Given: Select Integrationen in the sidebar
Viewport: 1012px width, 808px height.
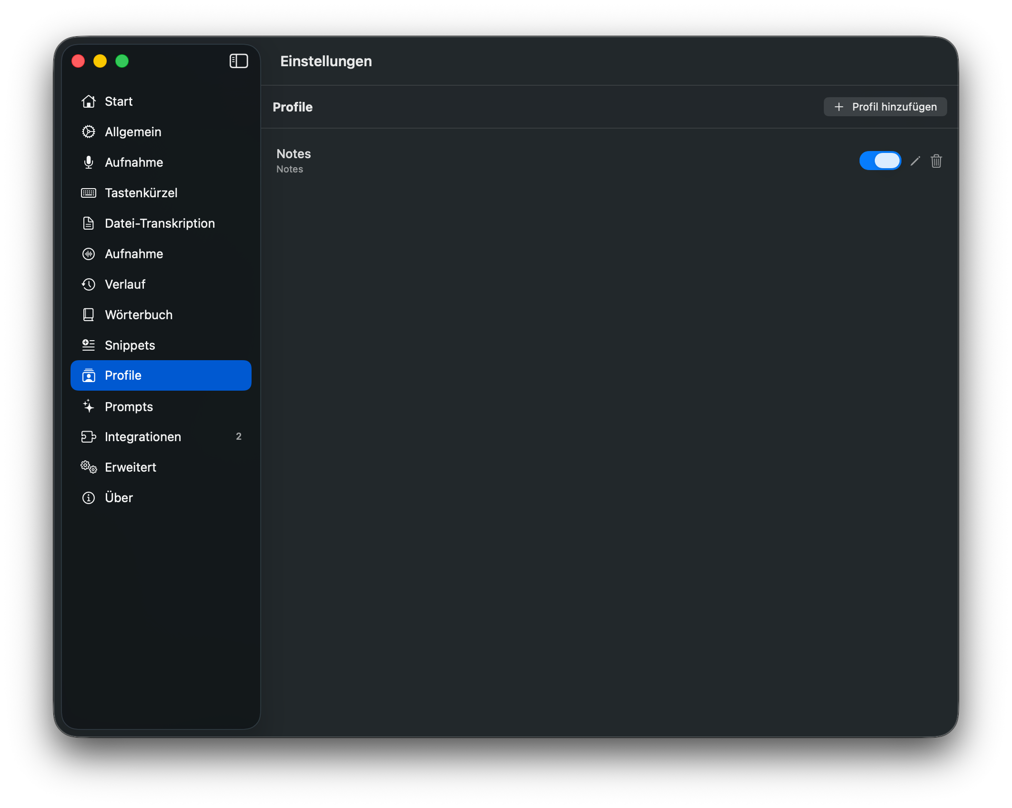Looking at the screenshot, I should click(142, 437).
